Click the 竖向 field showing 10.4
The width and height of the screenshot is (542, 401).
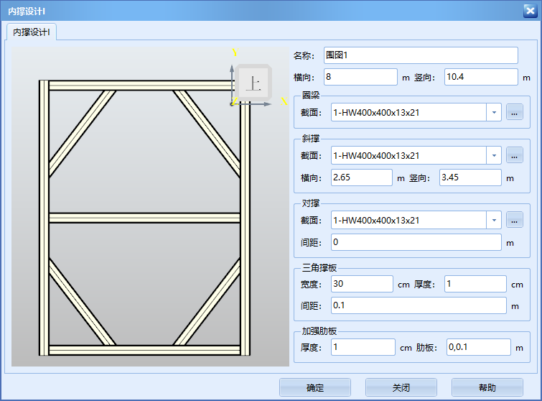click(x=481, y=77)
